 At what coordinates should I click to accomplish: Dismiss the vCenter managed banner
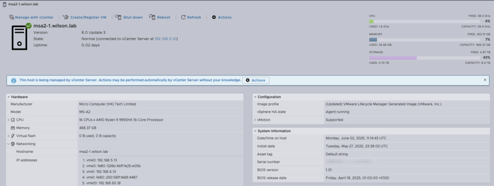(485, 80)
